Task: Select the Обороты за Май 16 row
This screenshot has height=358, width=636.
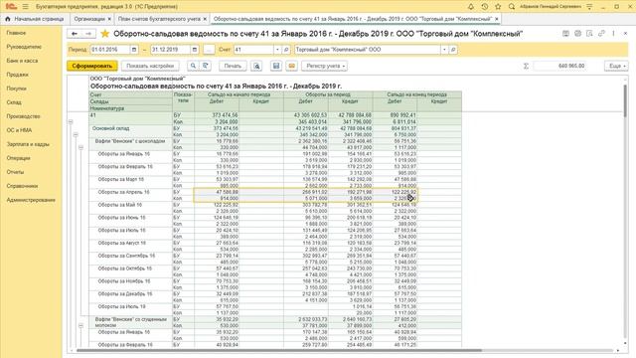Action: coord(275,208)
